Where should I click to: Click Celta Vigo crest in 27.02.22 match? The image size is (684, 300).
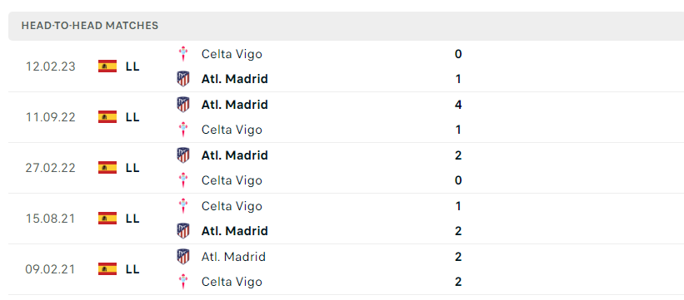click(x=183, y=180)
